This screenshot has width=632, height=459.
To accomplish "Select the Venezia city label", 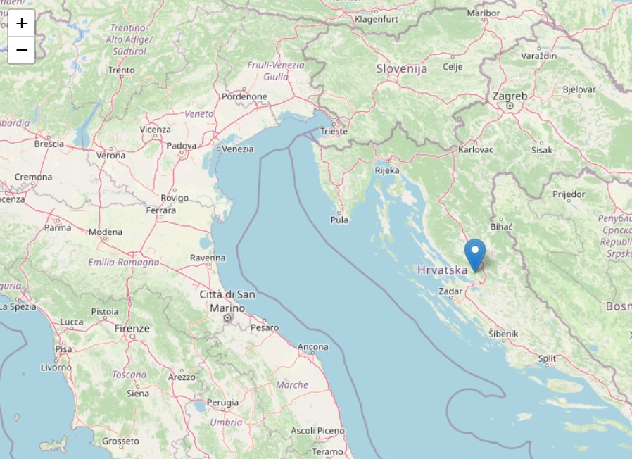I will pyautogui.click(x=237, y=149).
